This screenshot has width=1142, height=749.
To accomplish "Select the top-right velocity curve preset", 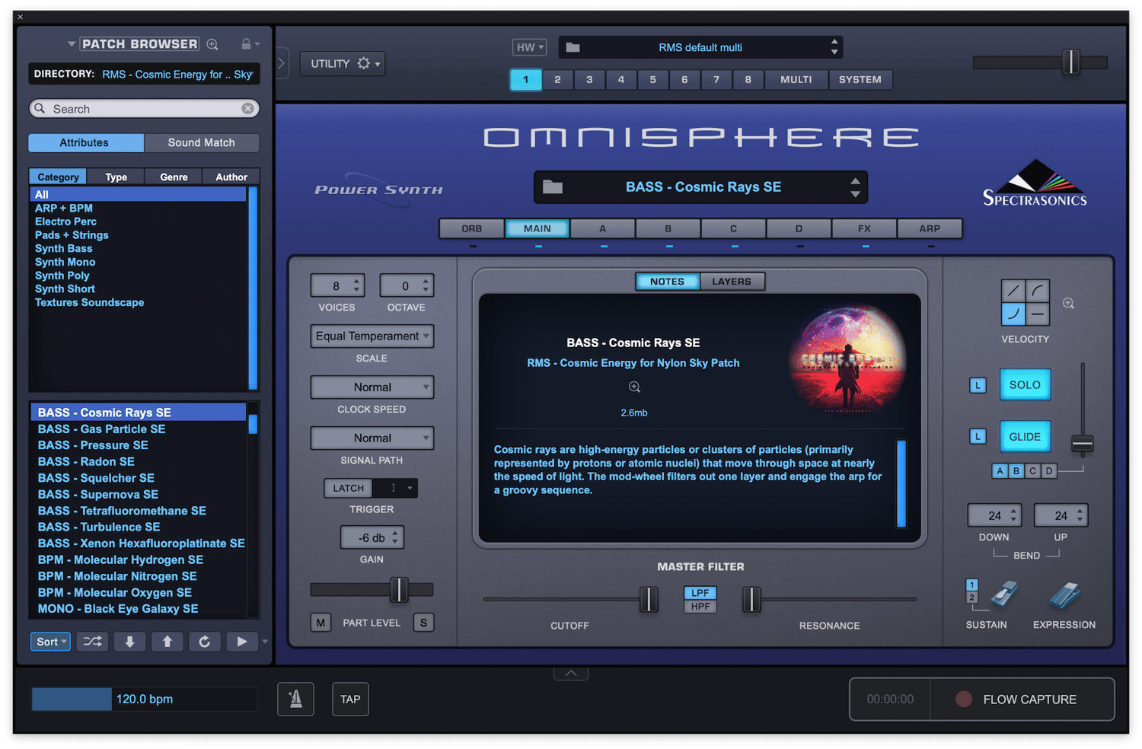I will [x=1037, y=291].
